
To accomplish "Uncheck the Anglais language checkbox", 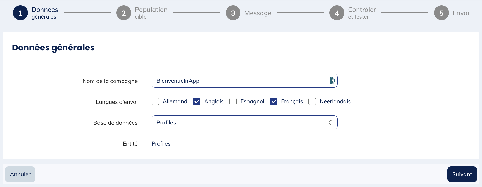I will (x=197, y=101).
